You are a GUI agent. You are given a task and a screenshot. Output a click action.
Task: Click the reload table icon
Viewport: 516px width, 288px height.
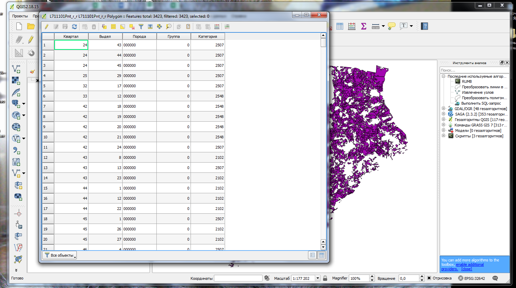(74, 27)
